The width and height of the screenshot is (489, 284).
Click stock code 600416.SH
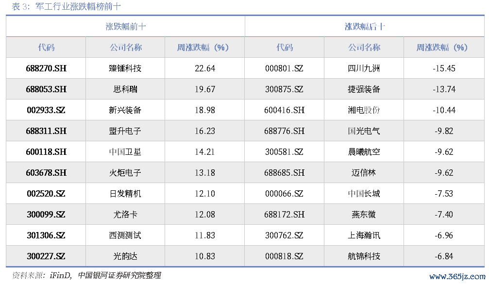pos(284,110)
